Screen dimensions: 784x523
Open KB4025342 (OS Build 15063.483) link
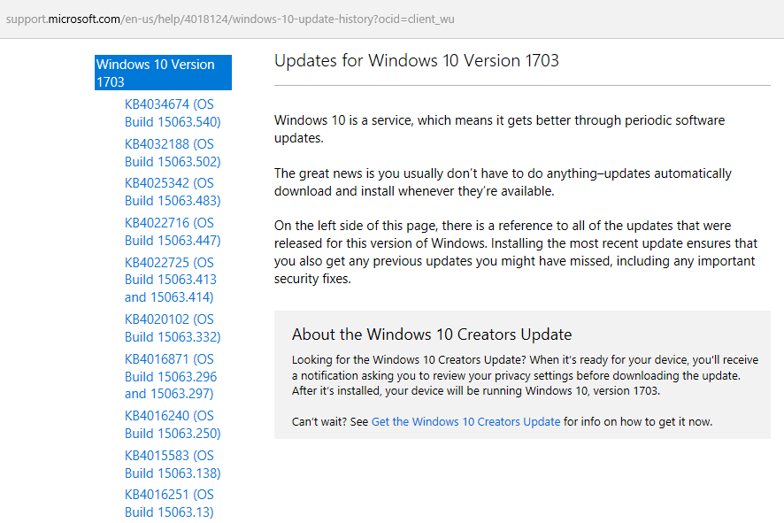[173, 191]
